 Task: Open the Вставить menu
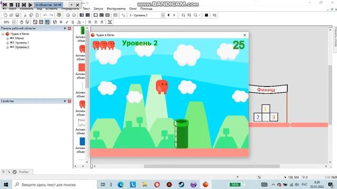click(52, 9)
